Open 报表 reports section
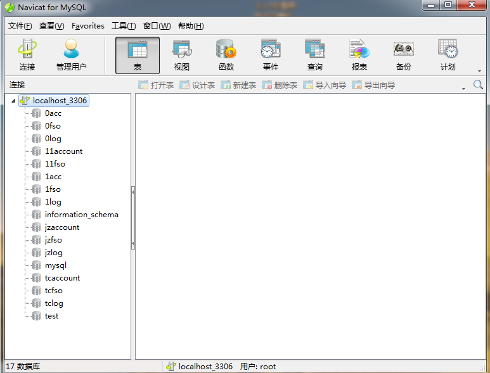 pos(359,55)
